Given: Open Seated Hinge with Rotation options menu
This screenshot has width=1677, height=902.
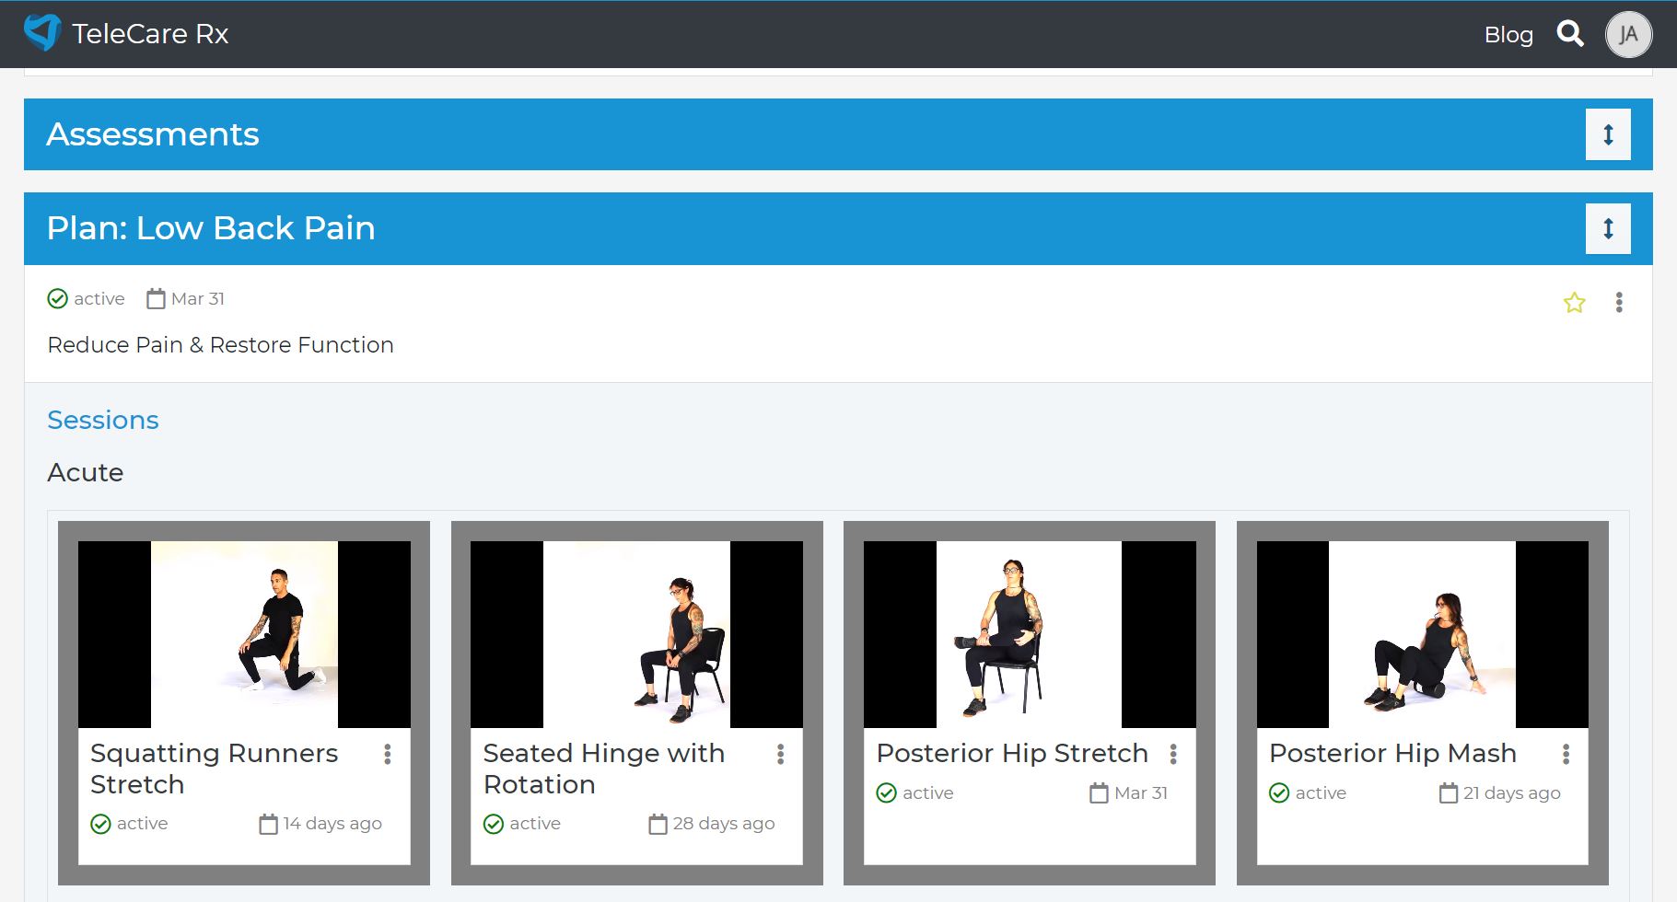Looking at the screenshot, I should [x=780, y=755].
